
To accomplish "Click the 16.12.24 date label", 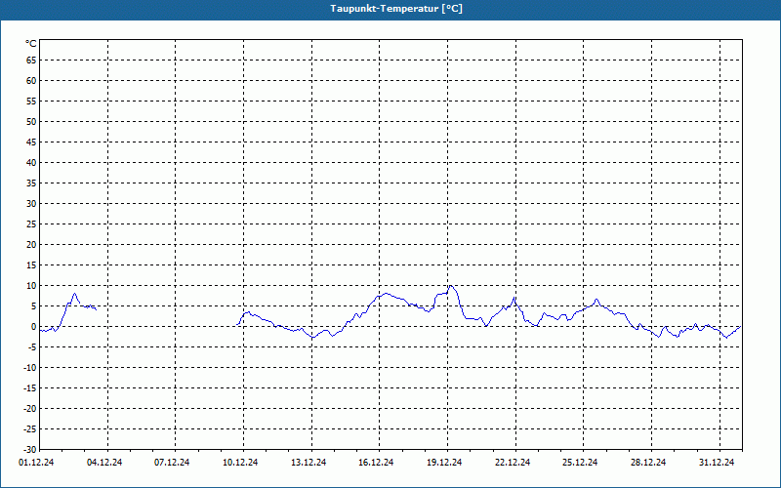I will pos(376,463).
